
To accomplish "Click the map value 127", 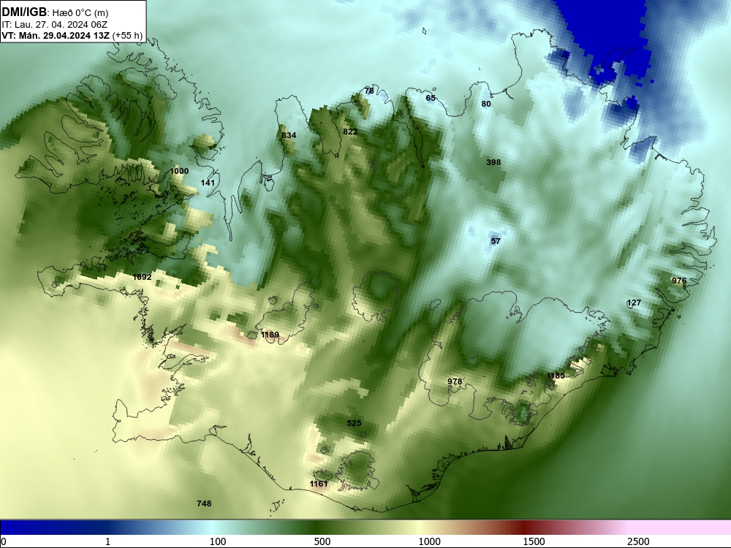I will 634,303.
